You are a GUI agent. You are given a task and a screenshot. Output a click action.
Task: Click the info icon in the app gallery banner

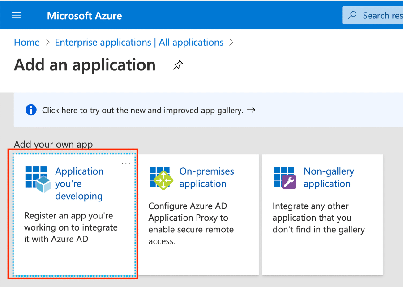point(30,110)
